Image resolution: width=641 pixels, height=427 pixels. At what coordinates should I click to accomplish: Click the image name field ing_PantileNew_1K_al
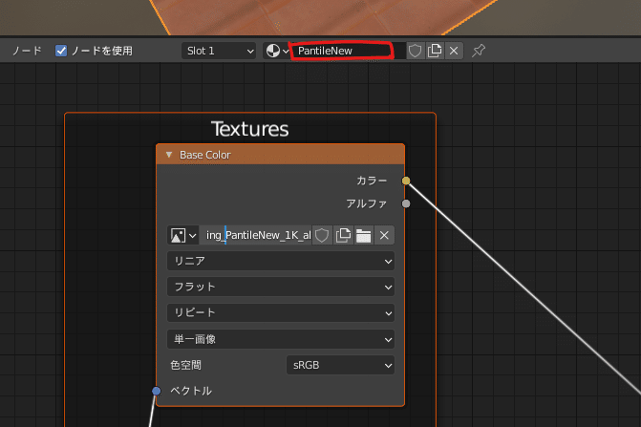pos(255,235)
